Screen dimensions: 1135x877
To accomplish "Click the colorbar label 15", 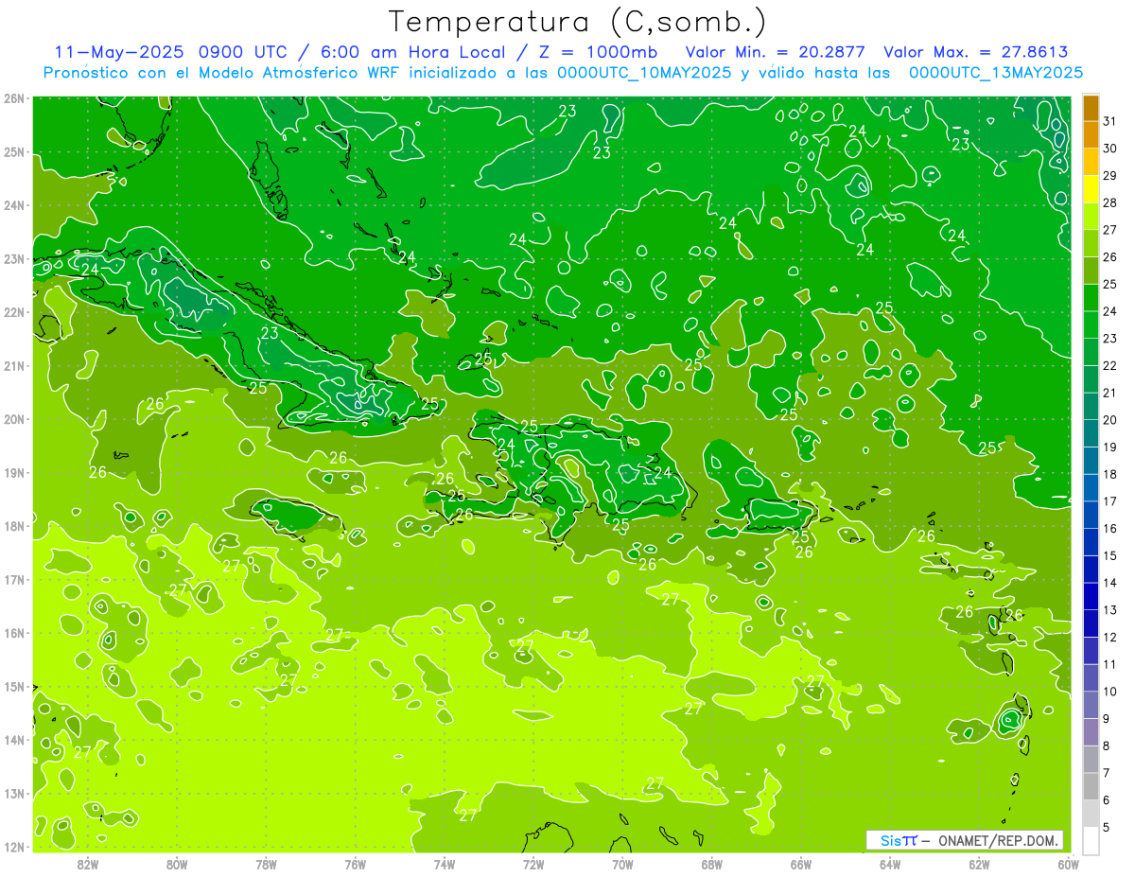I will tap(1109, 556).
